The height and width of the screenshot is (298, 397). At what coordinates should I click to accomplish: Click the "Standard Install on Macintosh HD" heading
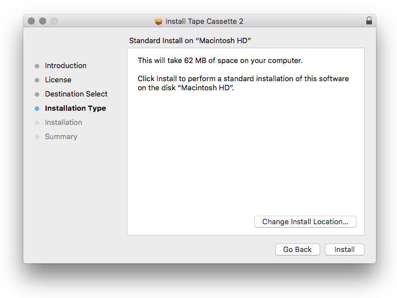[190, 41]
